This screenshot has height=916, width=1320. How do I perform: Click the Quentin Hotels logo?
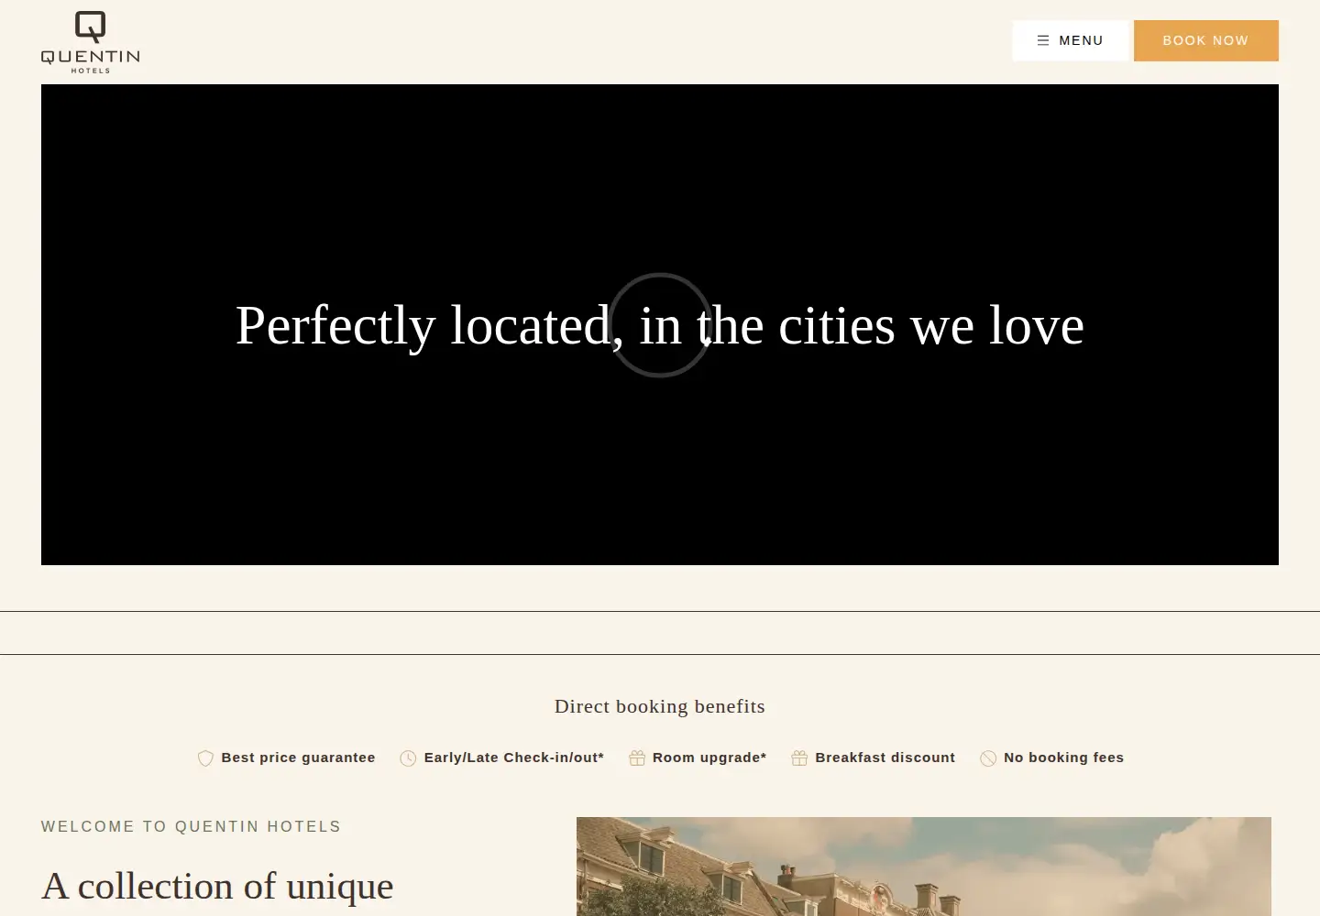(90, 42)
